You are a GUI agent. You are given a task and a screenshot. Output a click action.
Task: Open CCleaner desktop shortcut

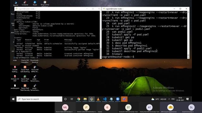click(x=25, y=3)
